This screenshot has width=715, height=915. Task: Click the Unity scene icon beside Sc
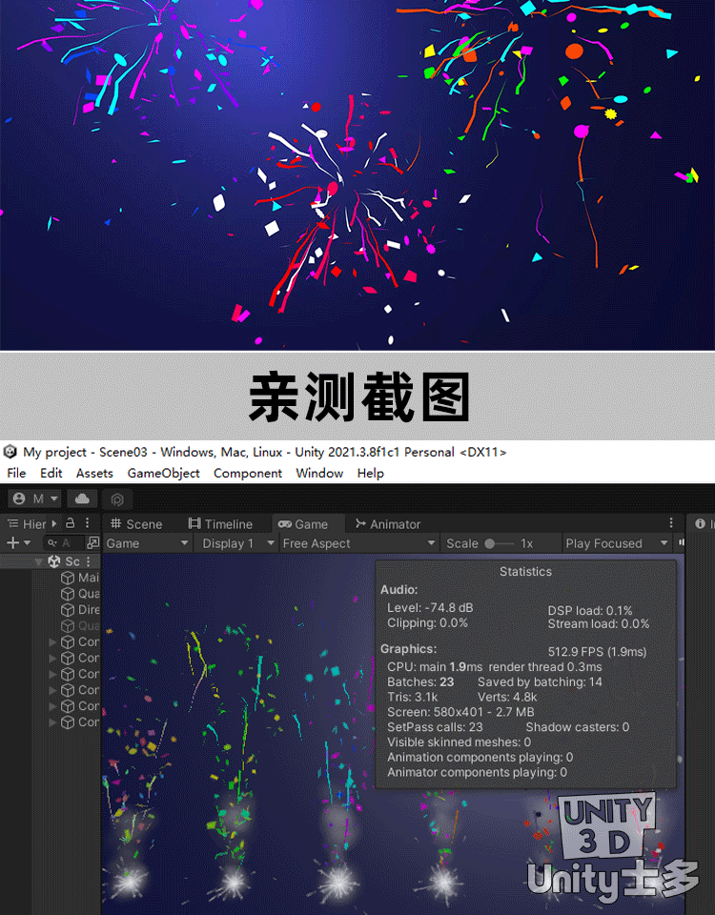click(54, 561)
